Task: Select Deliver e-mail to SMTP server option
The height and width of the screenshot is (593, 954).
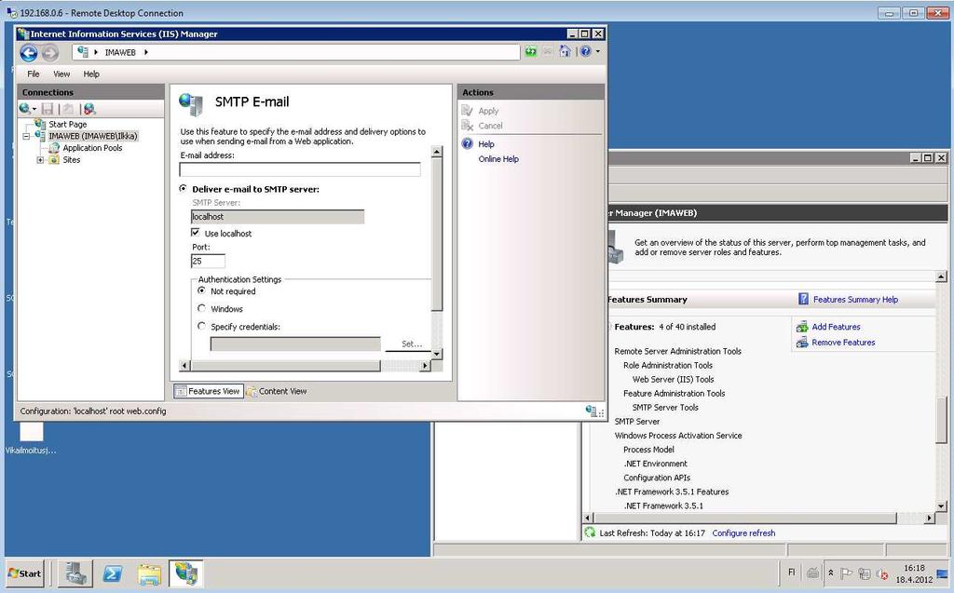Action: [x=184, y=189]
